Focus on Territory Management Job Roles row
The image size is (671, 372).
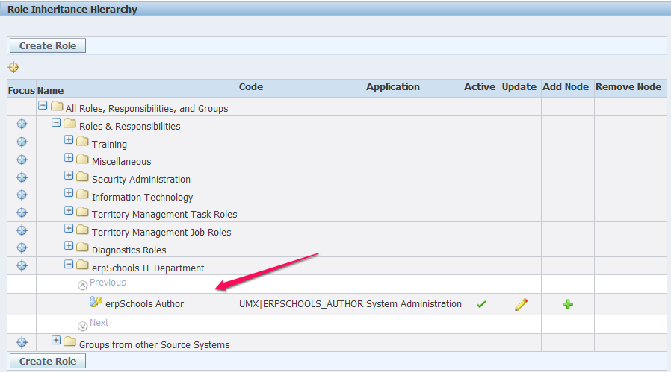(x=22, y=230)
